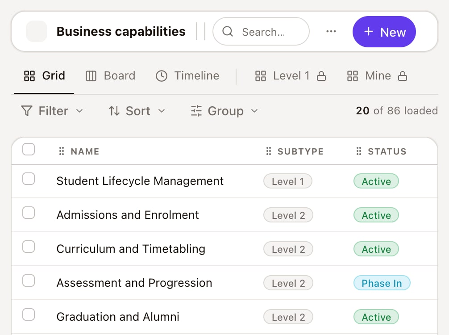The height and width of the screenshot is (335, 449).
Task: Click the drag handle beside SUBTYPE column
Action: coord(269,151)
